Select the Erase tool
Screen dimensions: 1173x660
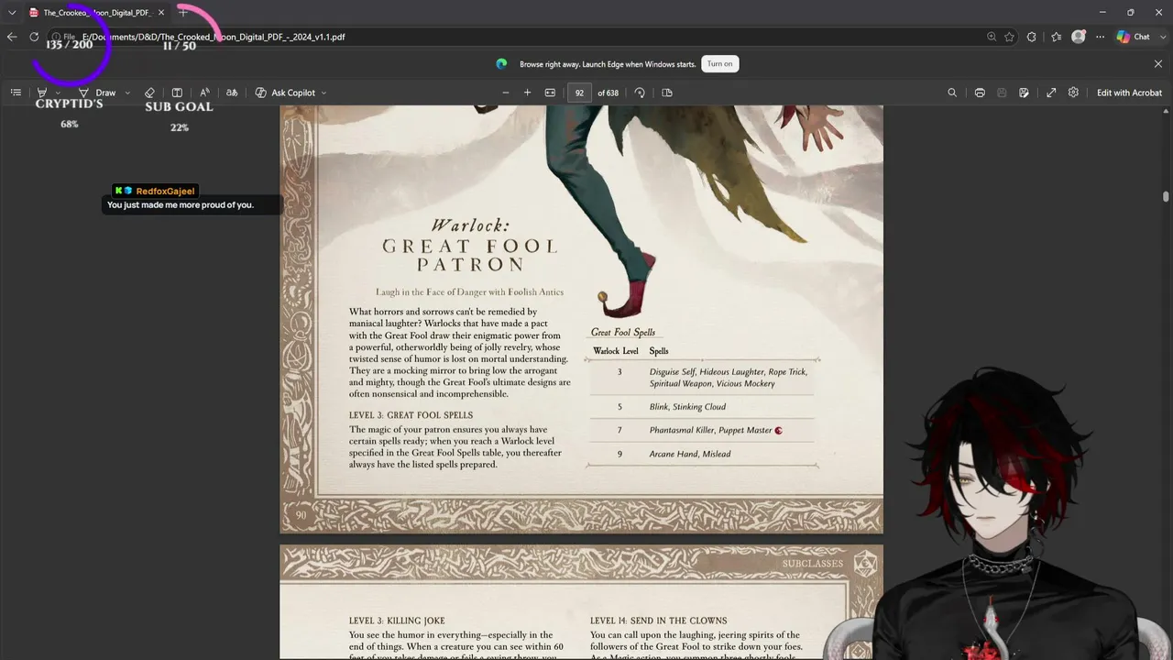click(x=150, y=93)
